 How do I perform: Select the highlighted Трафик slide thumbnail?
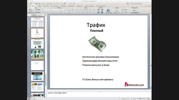click(37, 33)
